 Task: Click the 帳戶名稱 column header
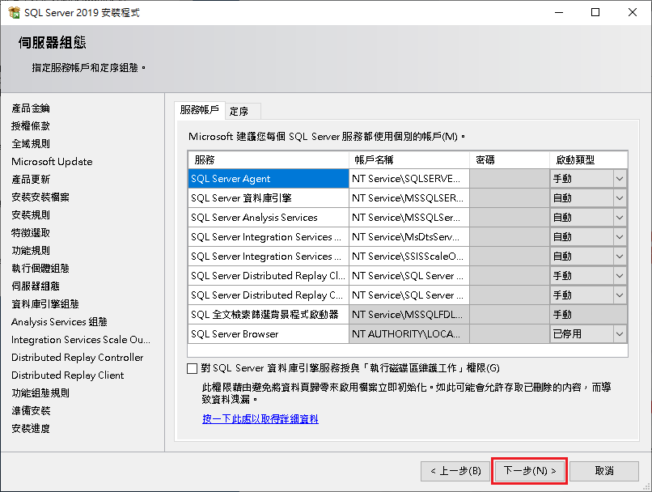(x=409, y=160)
